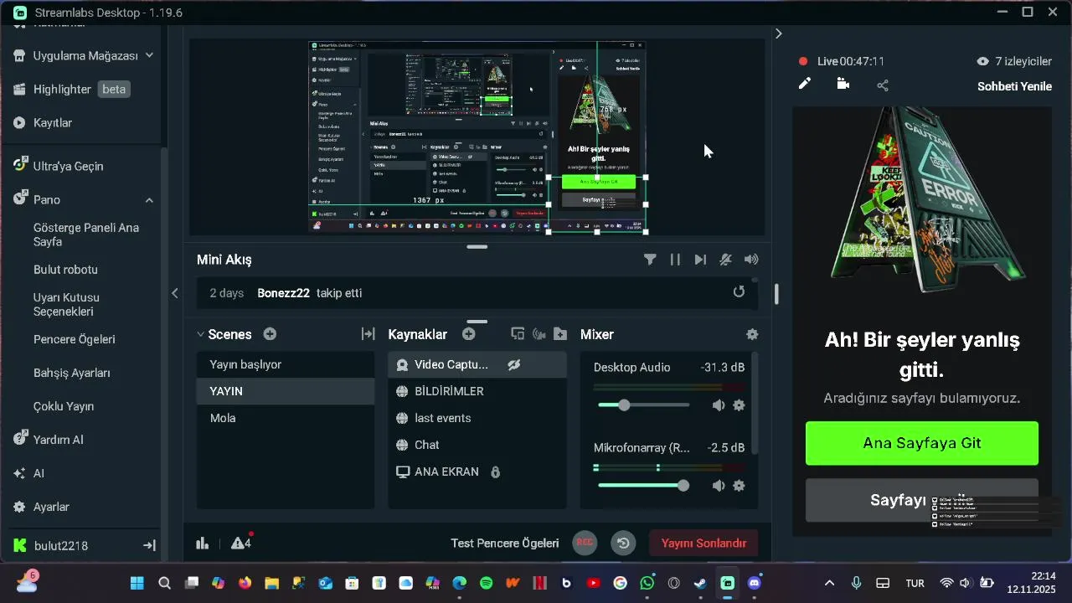Viewport: 1072px width, 603px height.
Task: Collapse the Pano menu chevron
Action: click(149, 199)
